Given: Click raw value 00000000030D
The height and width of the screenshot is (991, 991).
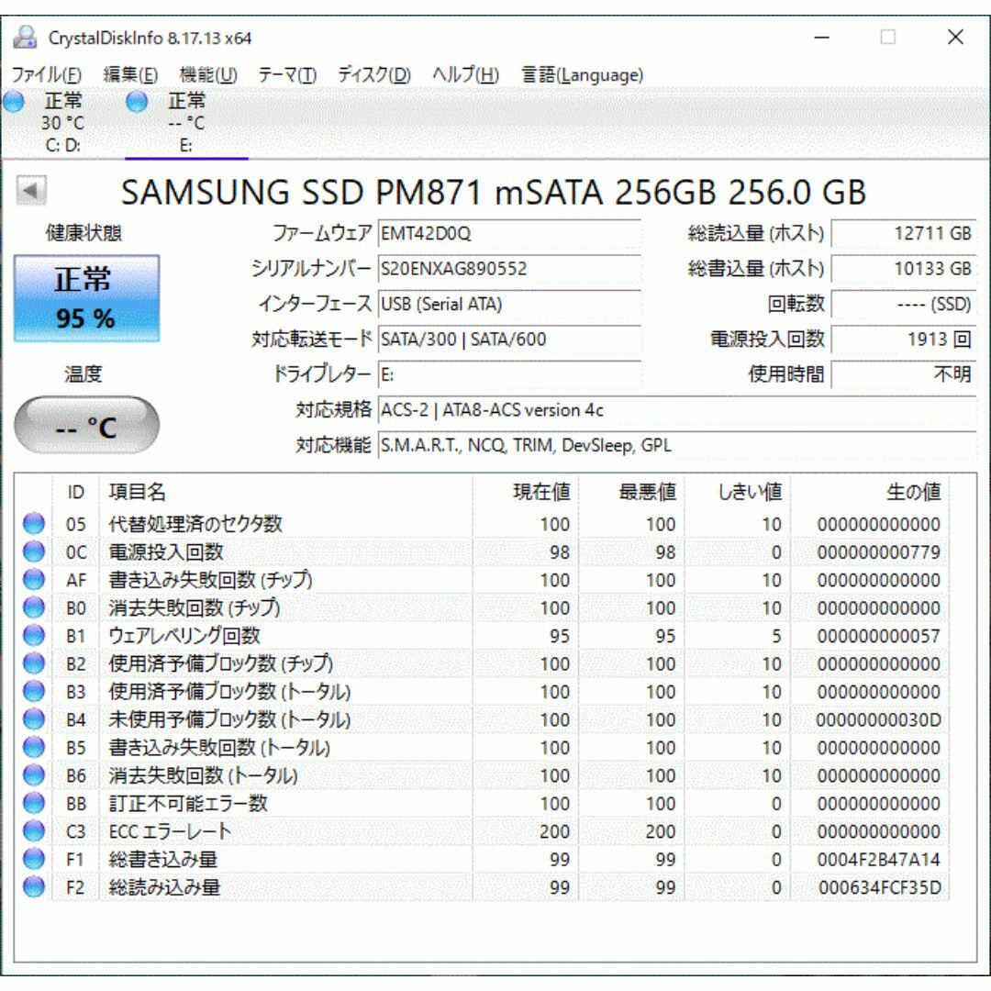Looking at the screenshot, I should coord(878,719).
